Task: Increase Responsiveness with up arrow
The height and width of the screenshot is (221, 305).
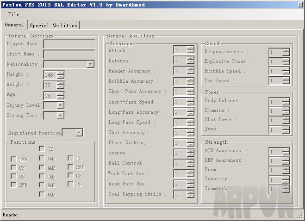Action: 286,50
